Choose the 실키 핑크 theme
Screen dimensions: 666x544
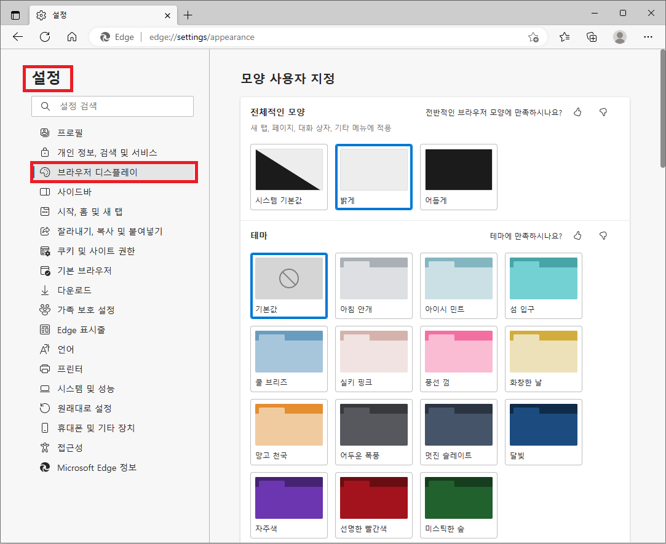[x=374, y=359]
